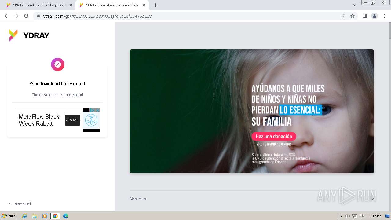Screen dimensions: 391x220
Task: Switch to 'YDRAY - Send and share large' tab
Action: click(x=39, y=5)
